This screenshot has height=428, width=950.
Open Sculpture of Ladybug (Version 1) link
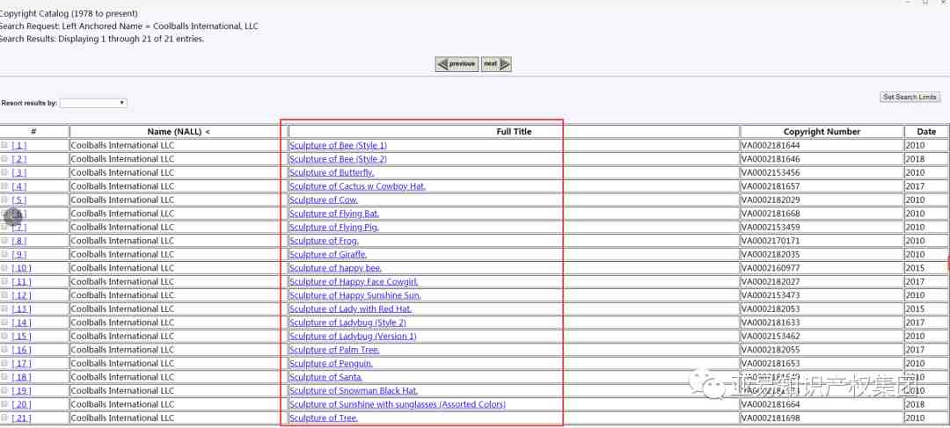coord(354,336)
